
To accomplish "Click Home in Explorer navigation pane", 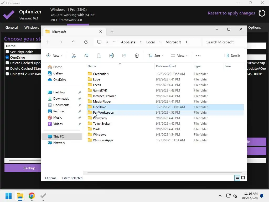I will 58,67.
